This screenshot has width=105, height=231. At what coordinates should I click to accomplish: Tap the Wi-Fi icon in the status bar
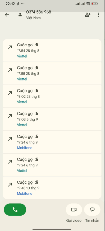coord(88,4)
